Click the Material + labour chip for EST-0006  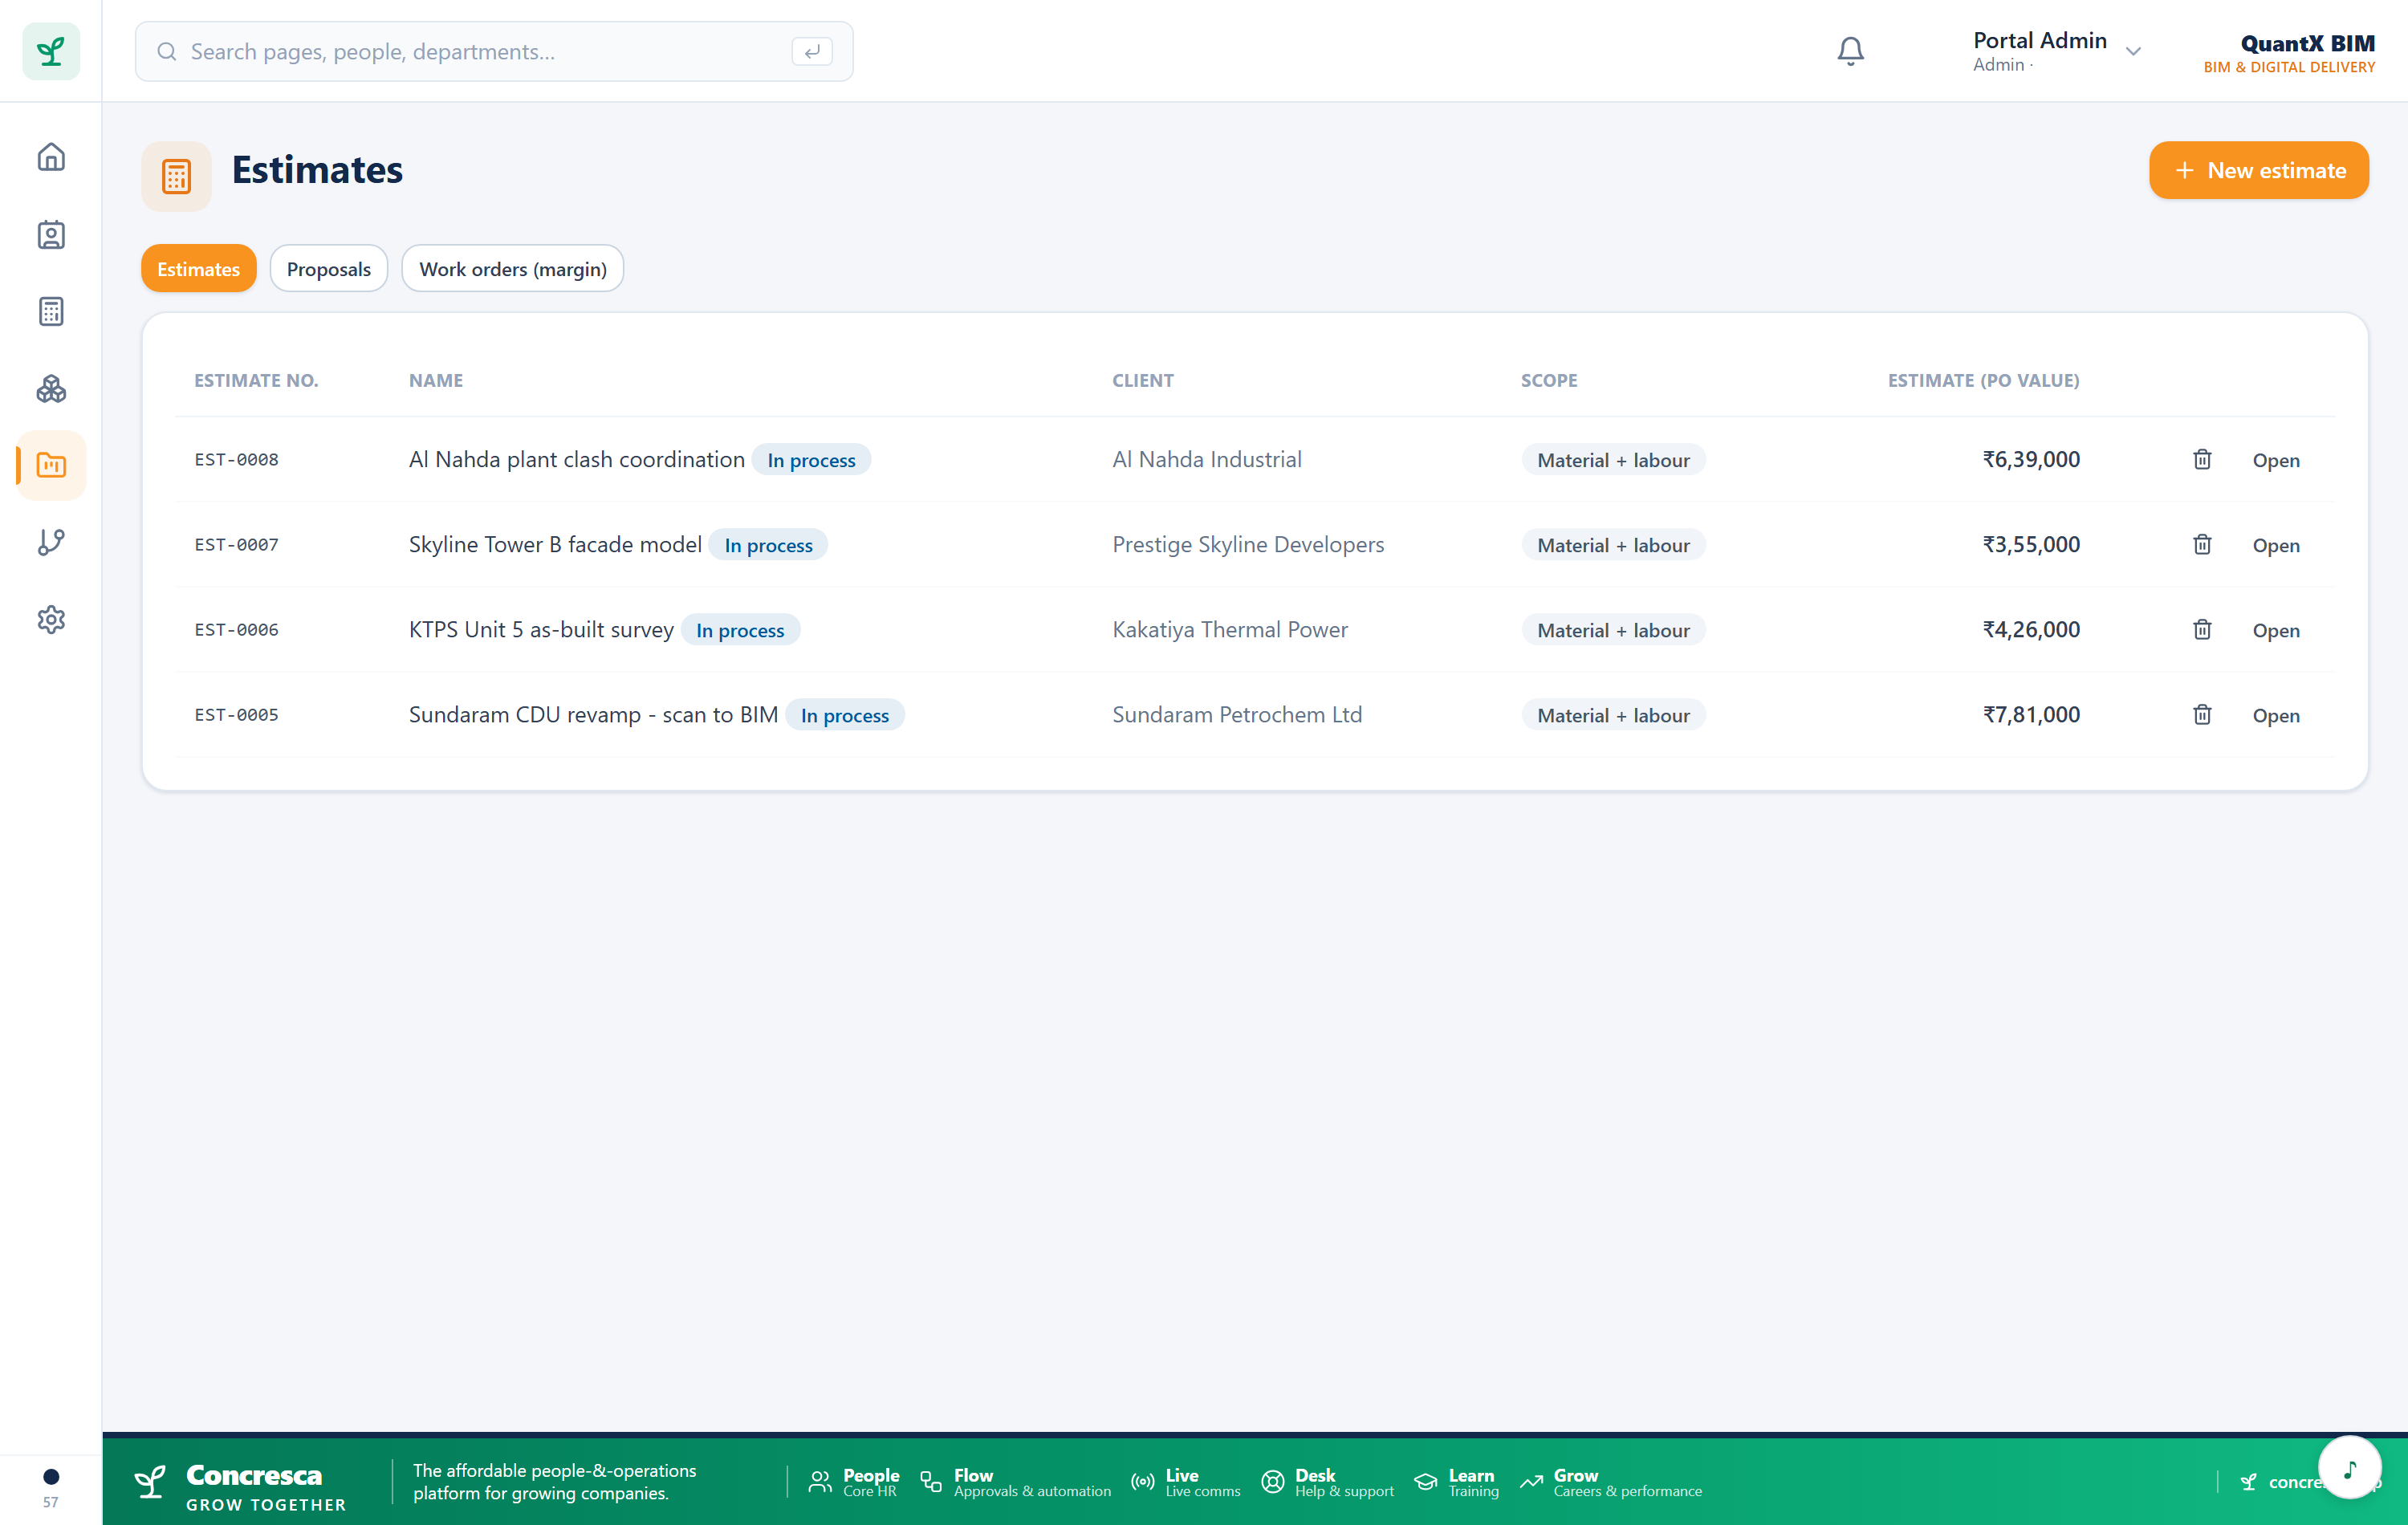pos(1613,630)
